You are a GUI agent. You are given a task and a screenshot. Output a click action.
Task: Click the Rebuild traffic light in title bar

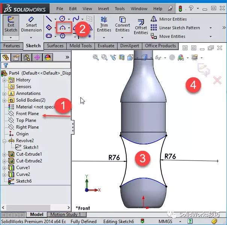point(180,8)
